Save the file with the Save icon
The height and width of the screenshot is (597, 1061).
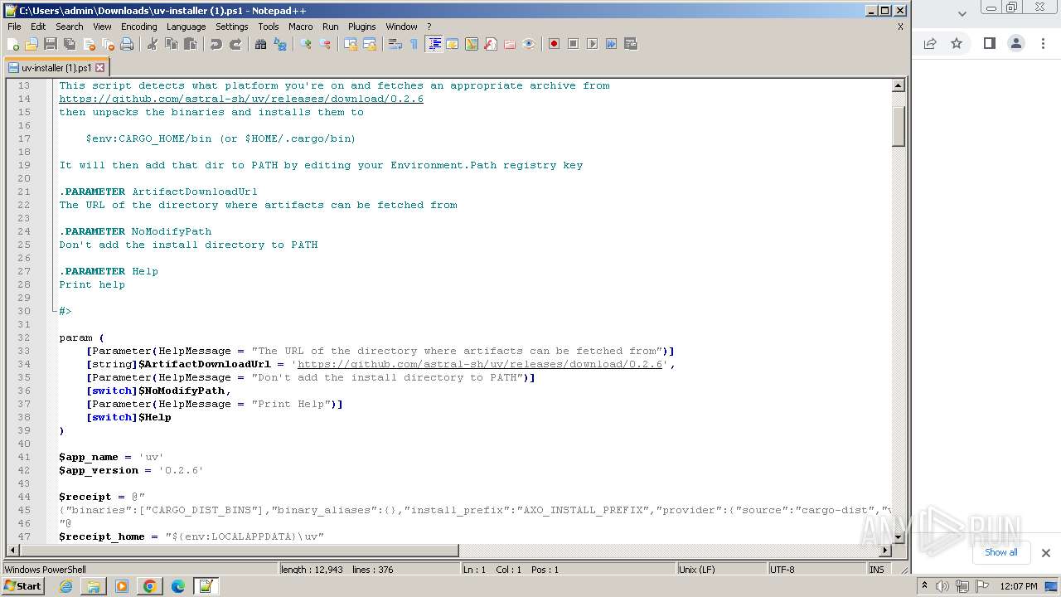tap(51, 44)
